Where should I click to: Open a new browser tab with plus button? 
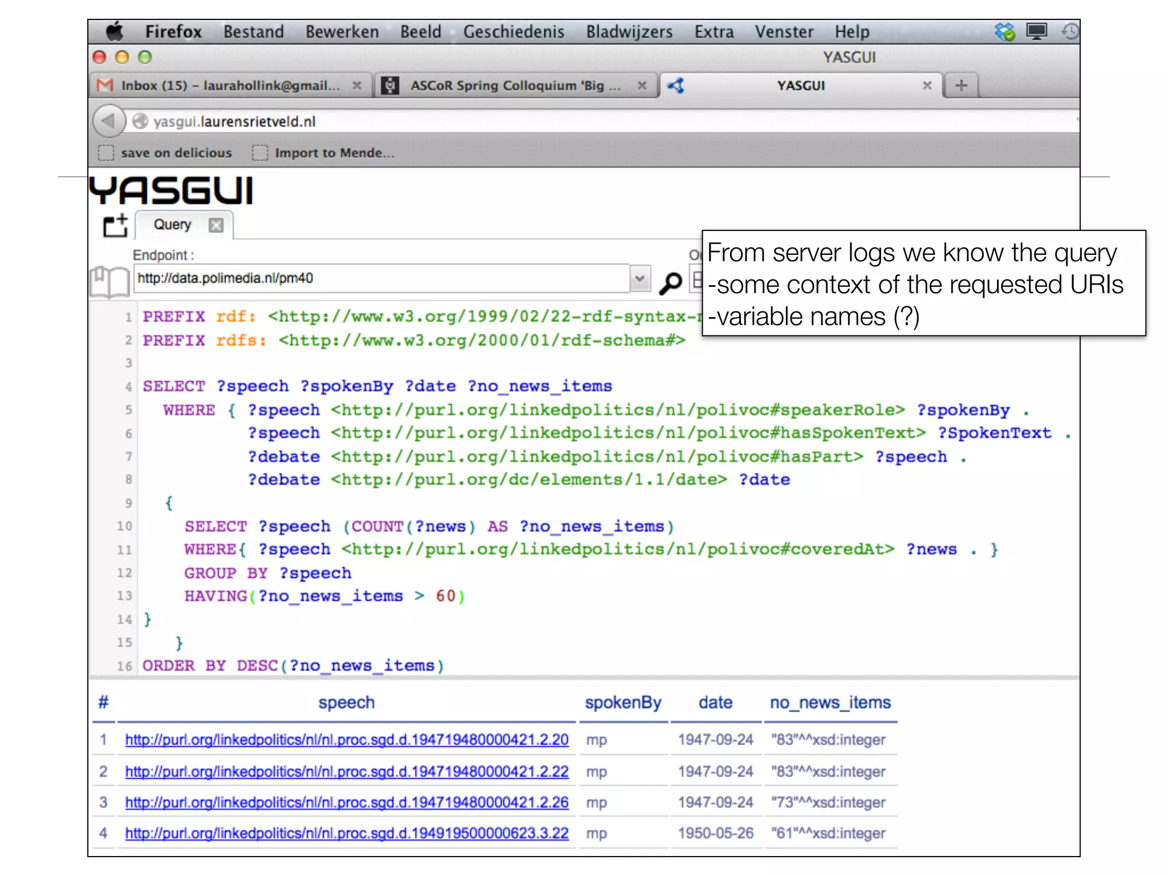pos(962,86)
